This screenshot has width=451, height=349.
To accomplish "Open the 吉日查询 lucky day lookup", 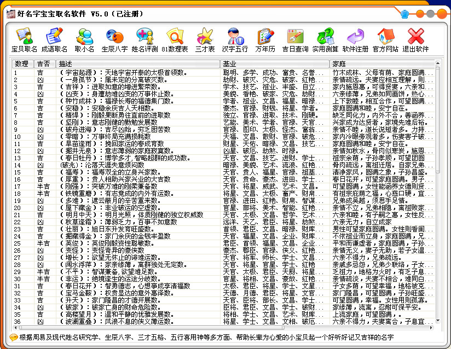I will [x=295, y=39].
